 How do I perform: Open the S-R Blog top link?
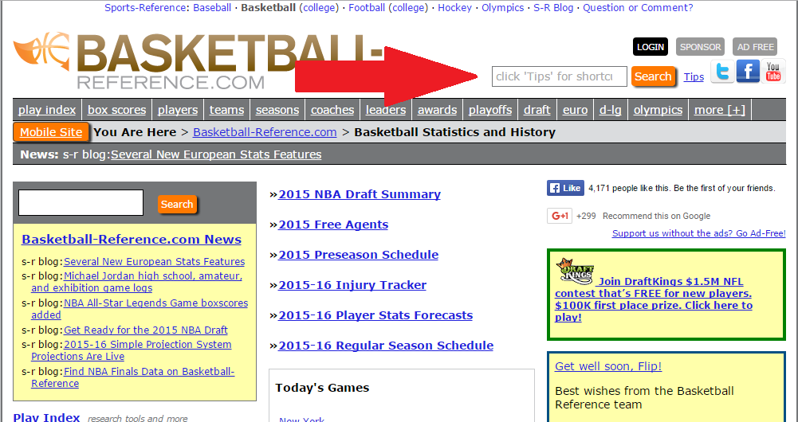tap(553, 8)
